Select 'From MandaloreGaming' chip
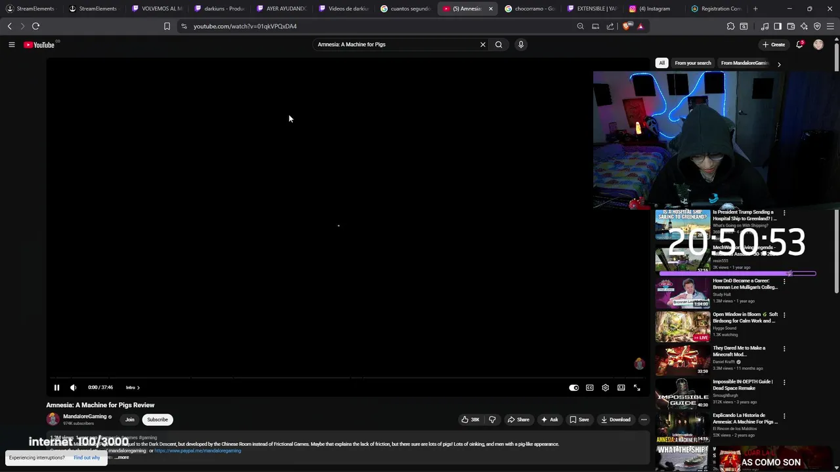This screenshot has width=840, height=472. click(x=744, y=63)
